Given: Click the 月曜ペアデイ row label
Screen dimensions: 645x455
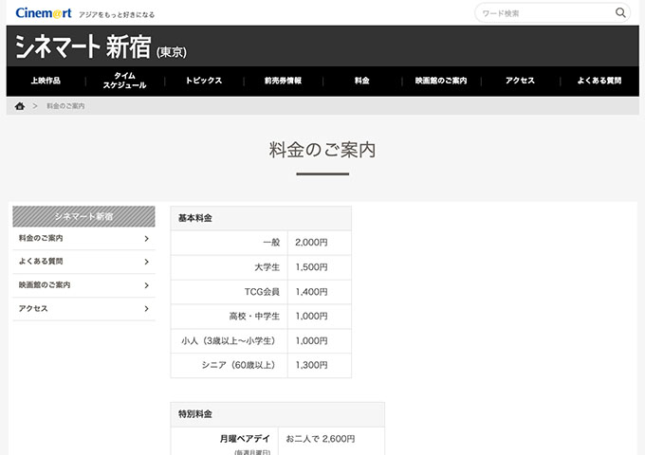Looking at the screenshot, I should pos(245,439).
